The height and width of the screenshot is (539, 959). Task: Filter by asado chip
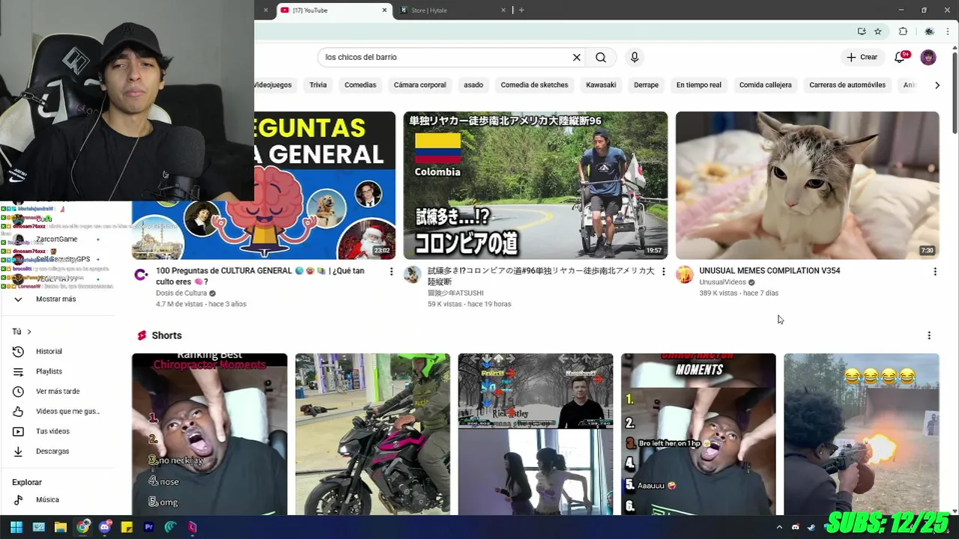(474, 85)
